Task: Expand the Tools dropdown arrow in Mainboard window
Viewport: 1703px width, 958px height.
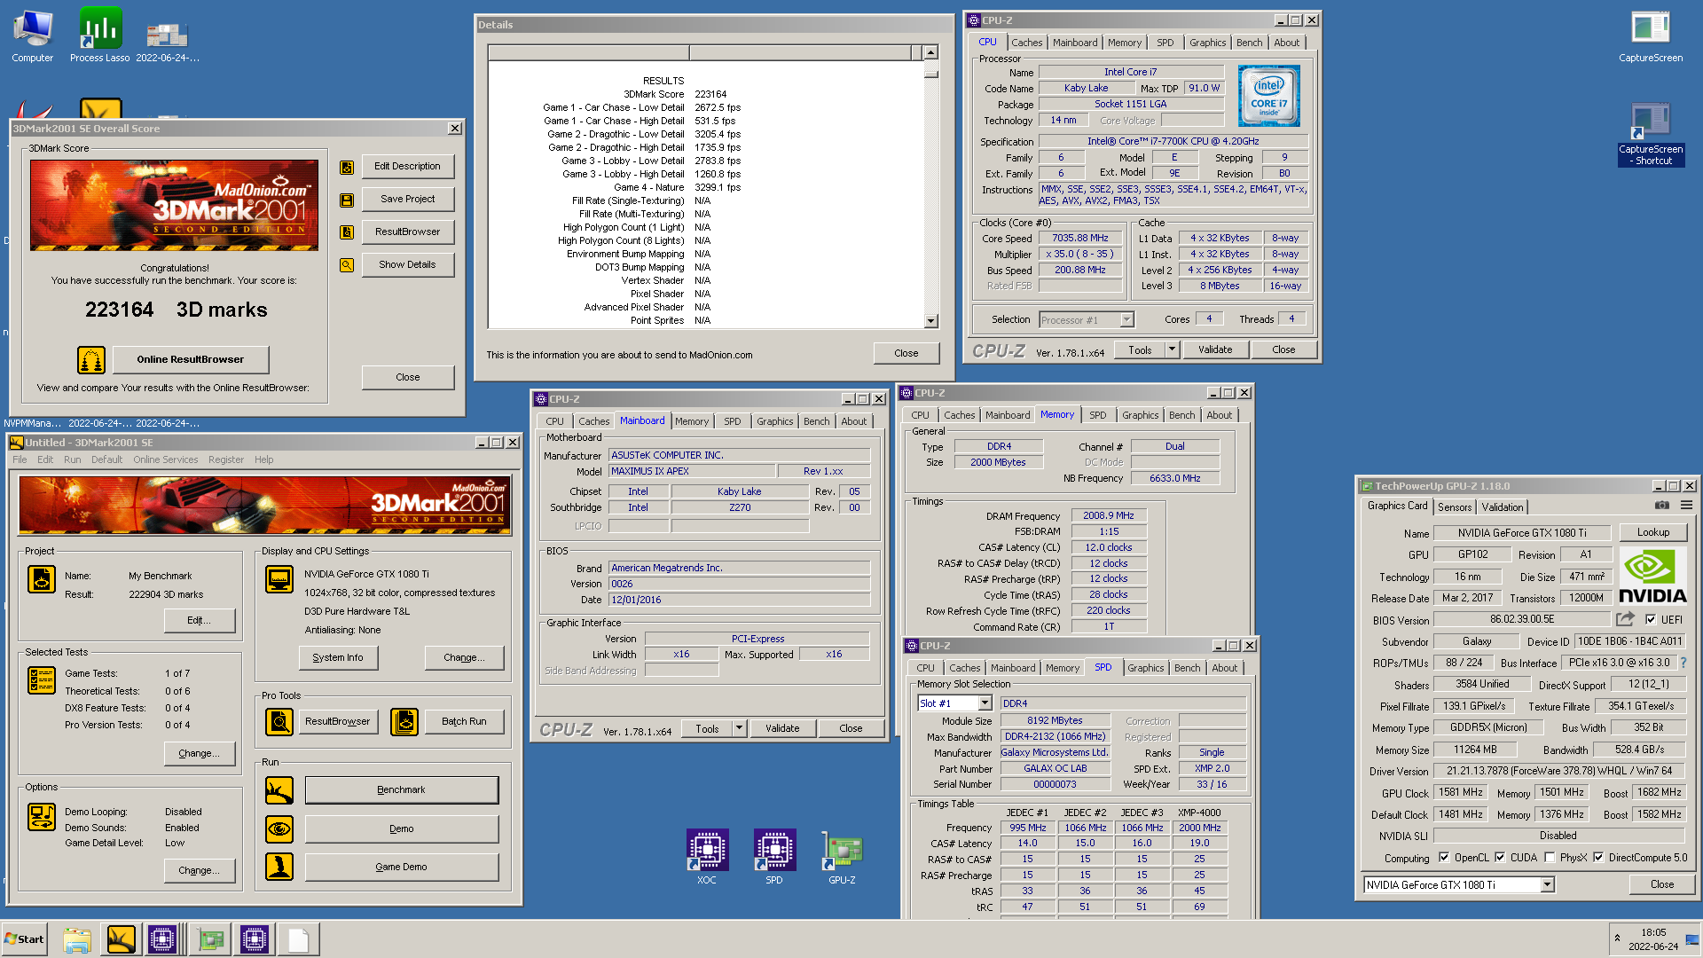Action: 739,728
